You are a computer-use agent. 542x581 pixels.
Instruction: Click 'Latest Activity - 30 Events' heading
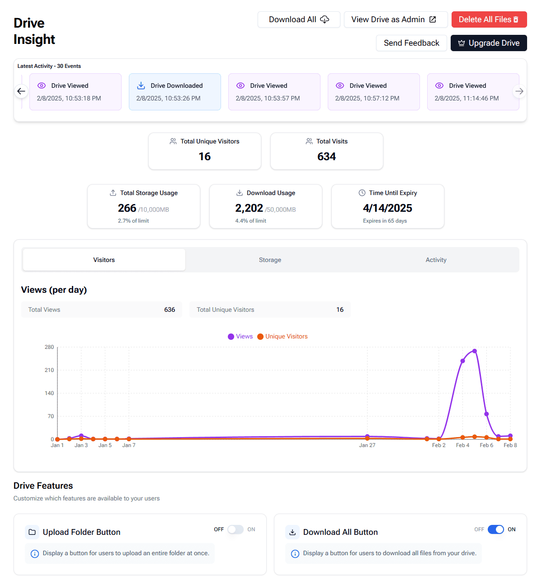(49, 66)
